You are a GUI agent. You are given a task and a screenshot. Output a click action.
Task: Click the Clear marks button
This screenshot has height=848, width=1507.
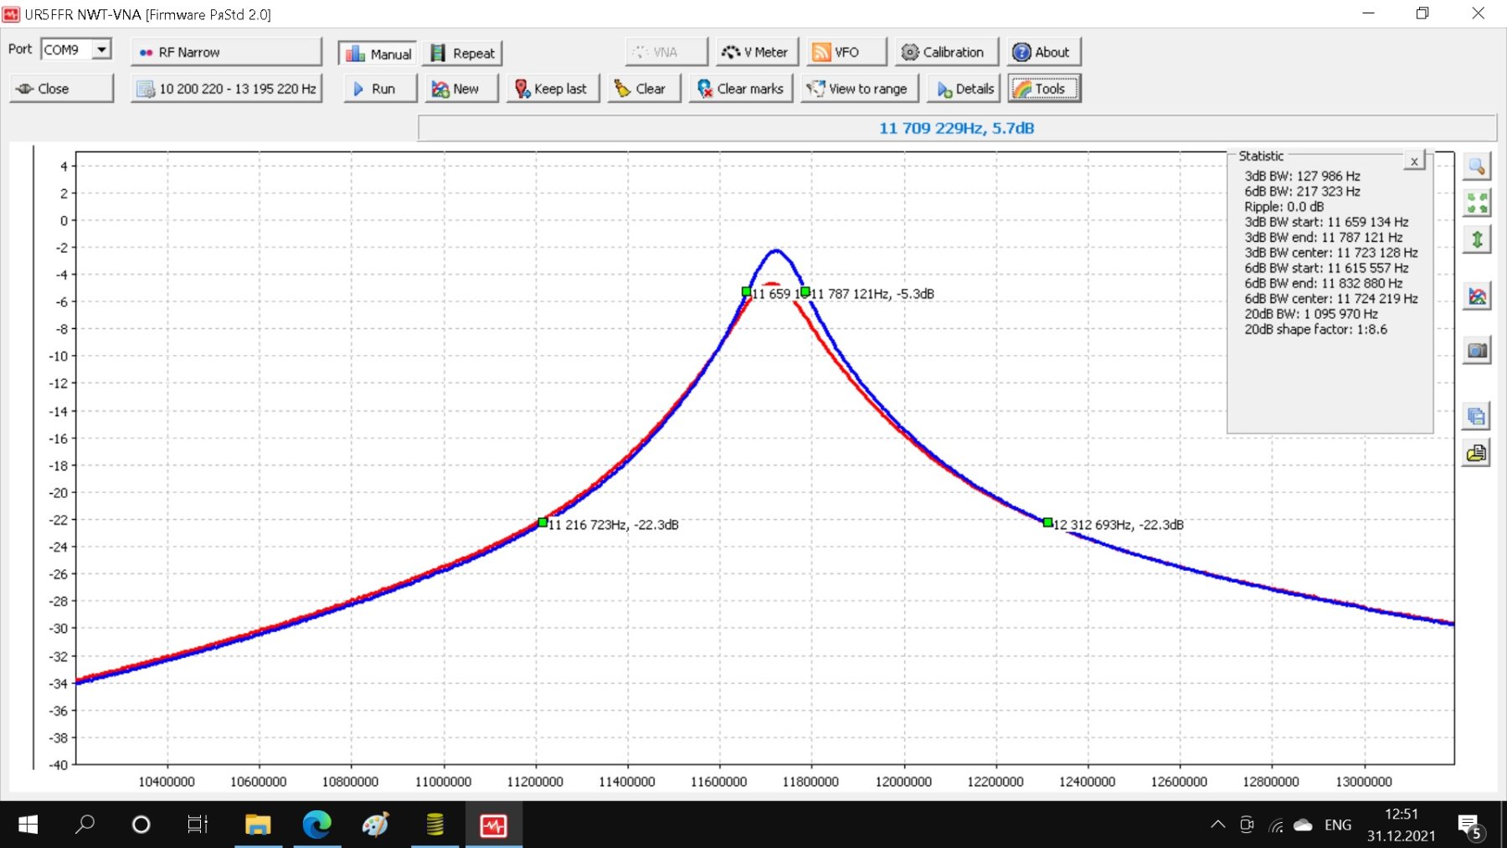(x=740, y=89)
